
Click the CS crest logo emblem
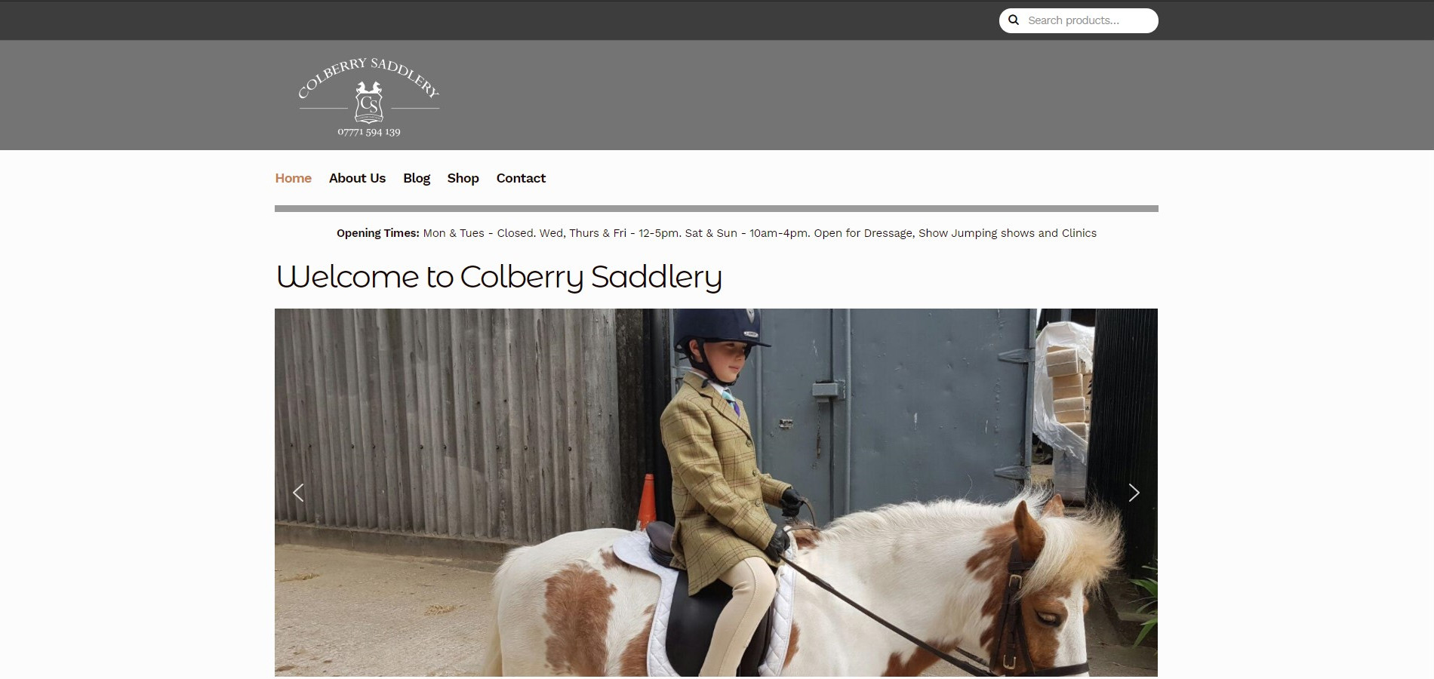pyautogui.click(x=369, y=102)
